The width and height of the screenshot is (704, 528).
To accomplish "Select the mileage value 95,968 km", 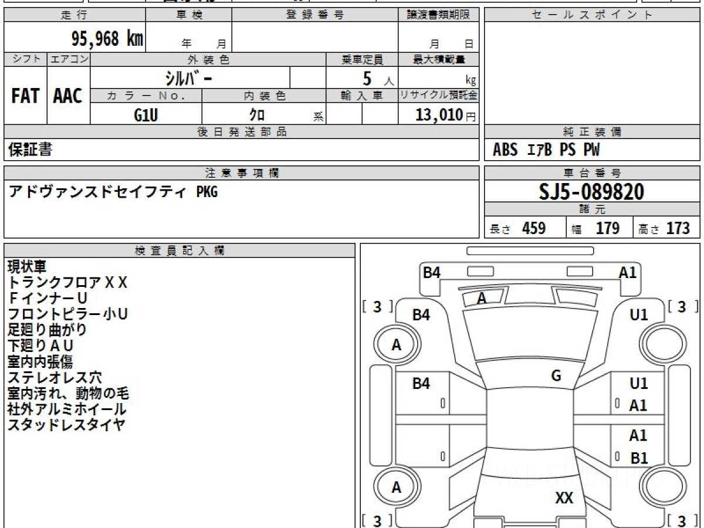I will point(107,39).
